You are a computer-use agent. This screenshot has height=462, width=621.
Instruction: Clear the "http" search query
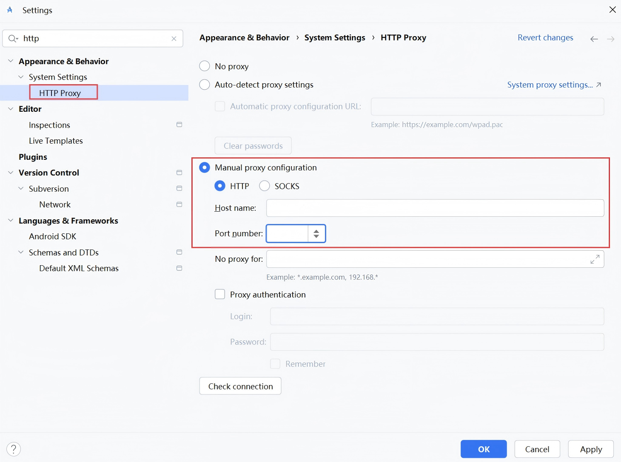click(x=174, y=38)
